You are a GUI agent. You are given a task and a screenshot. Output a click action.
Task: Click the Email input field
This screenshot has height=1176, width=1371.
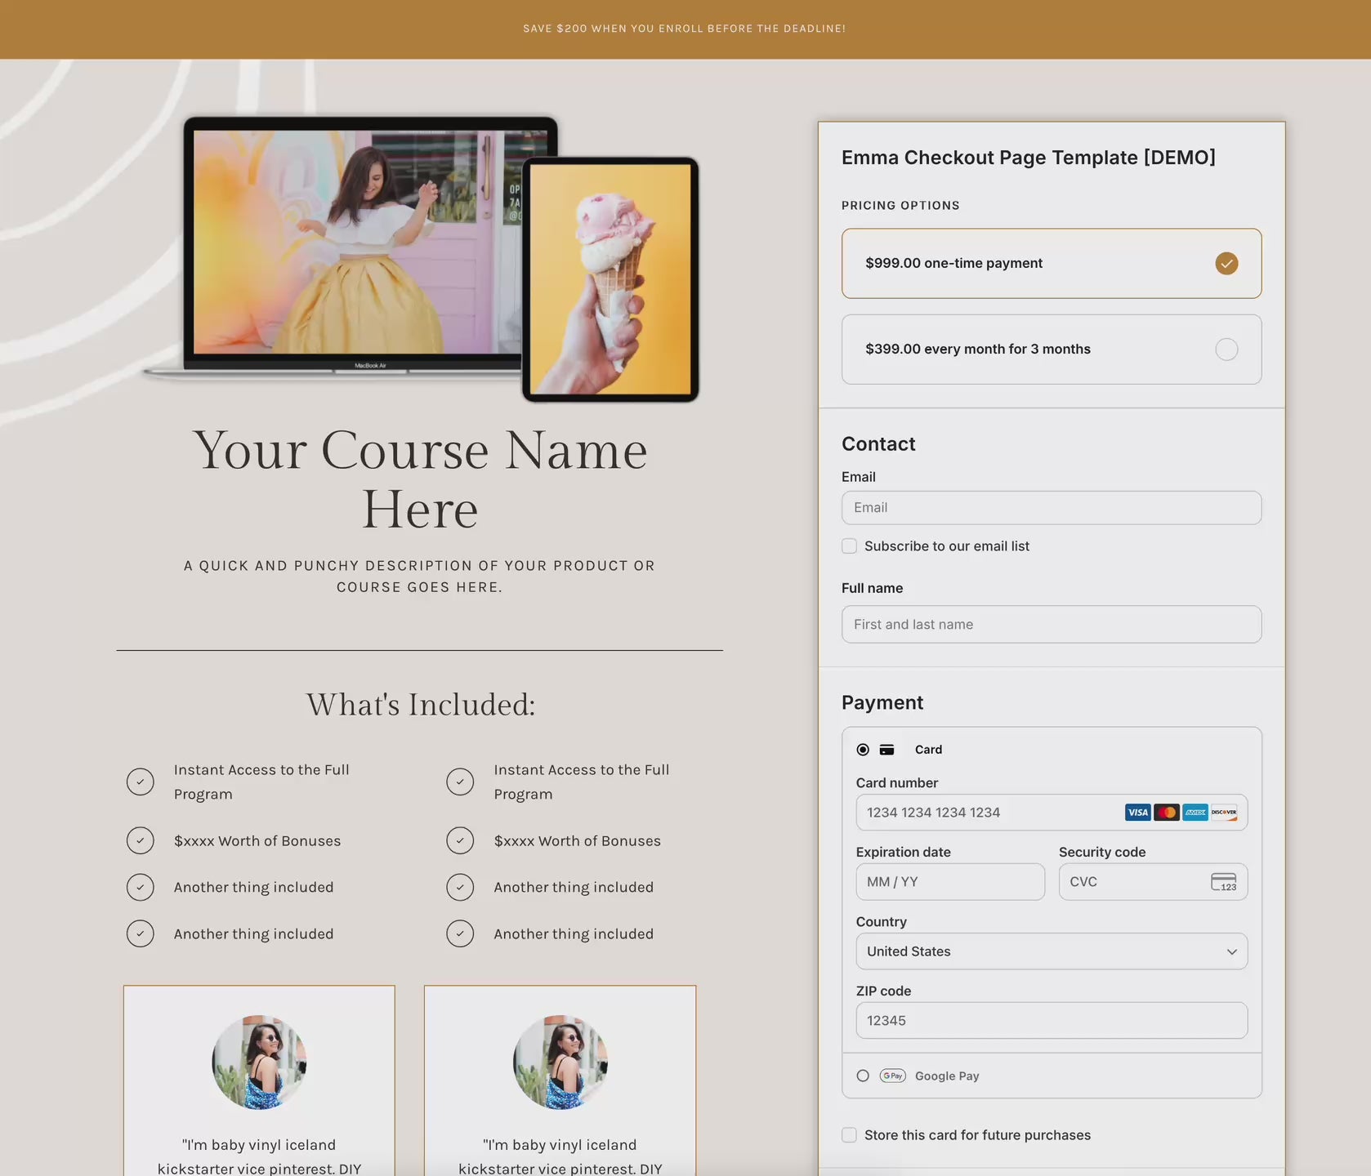click(x=1051, y=508)
